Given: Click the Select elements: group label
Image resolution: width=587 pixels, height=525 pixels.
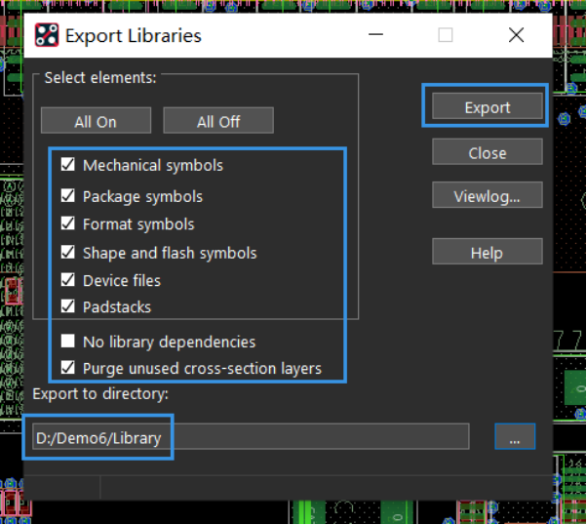Looking at the screenshot, I should point(100,78).
